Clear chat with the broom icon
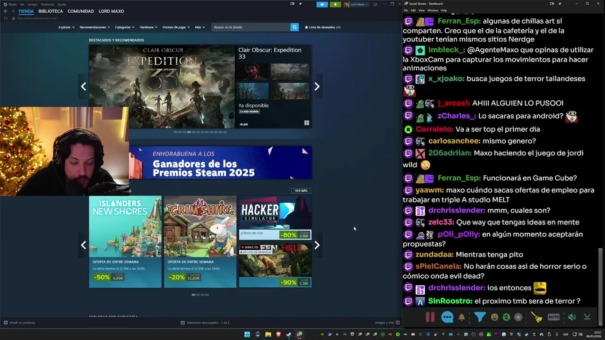Screen dimensions: 605x340 (x=536, y=317)
